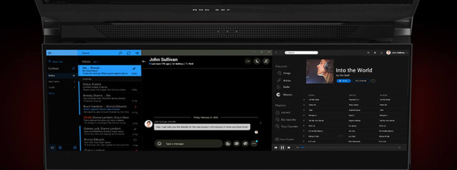Viewport: 457px width, 170px height.
Task: Open Albums under Discover
Action: point(284,95)
